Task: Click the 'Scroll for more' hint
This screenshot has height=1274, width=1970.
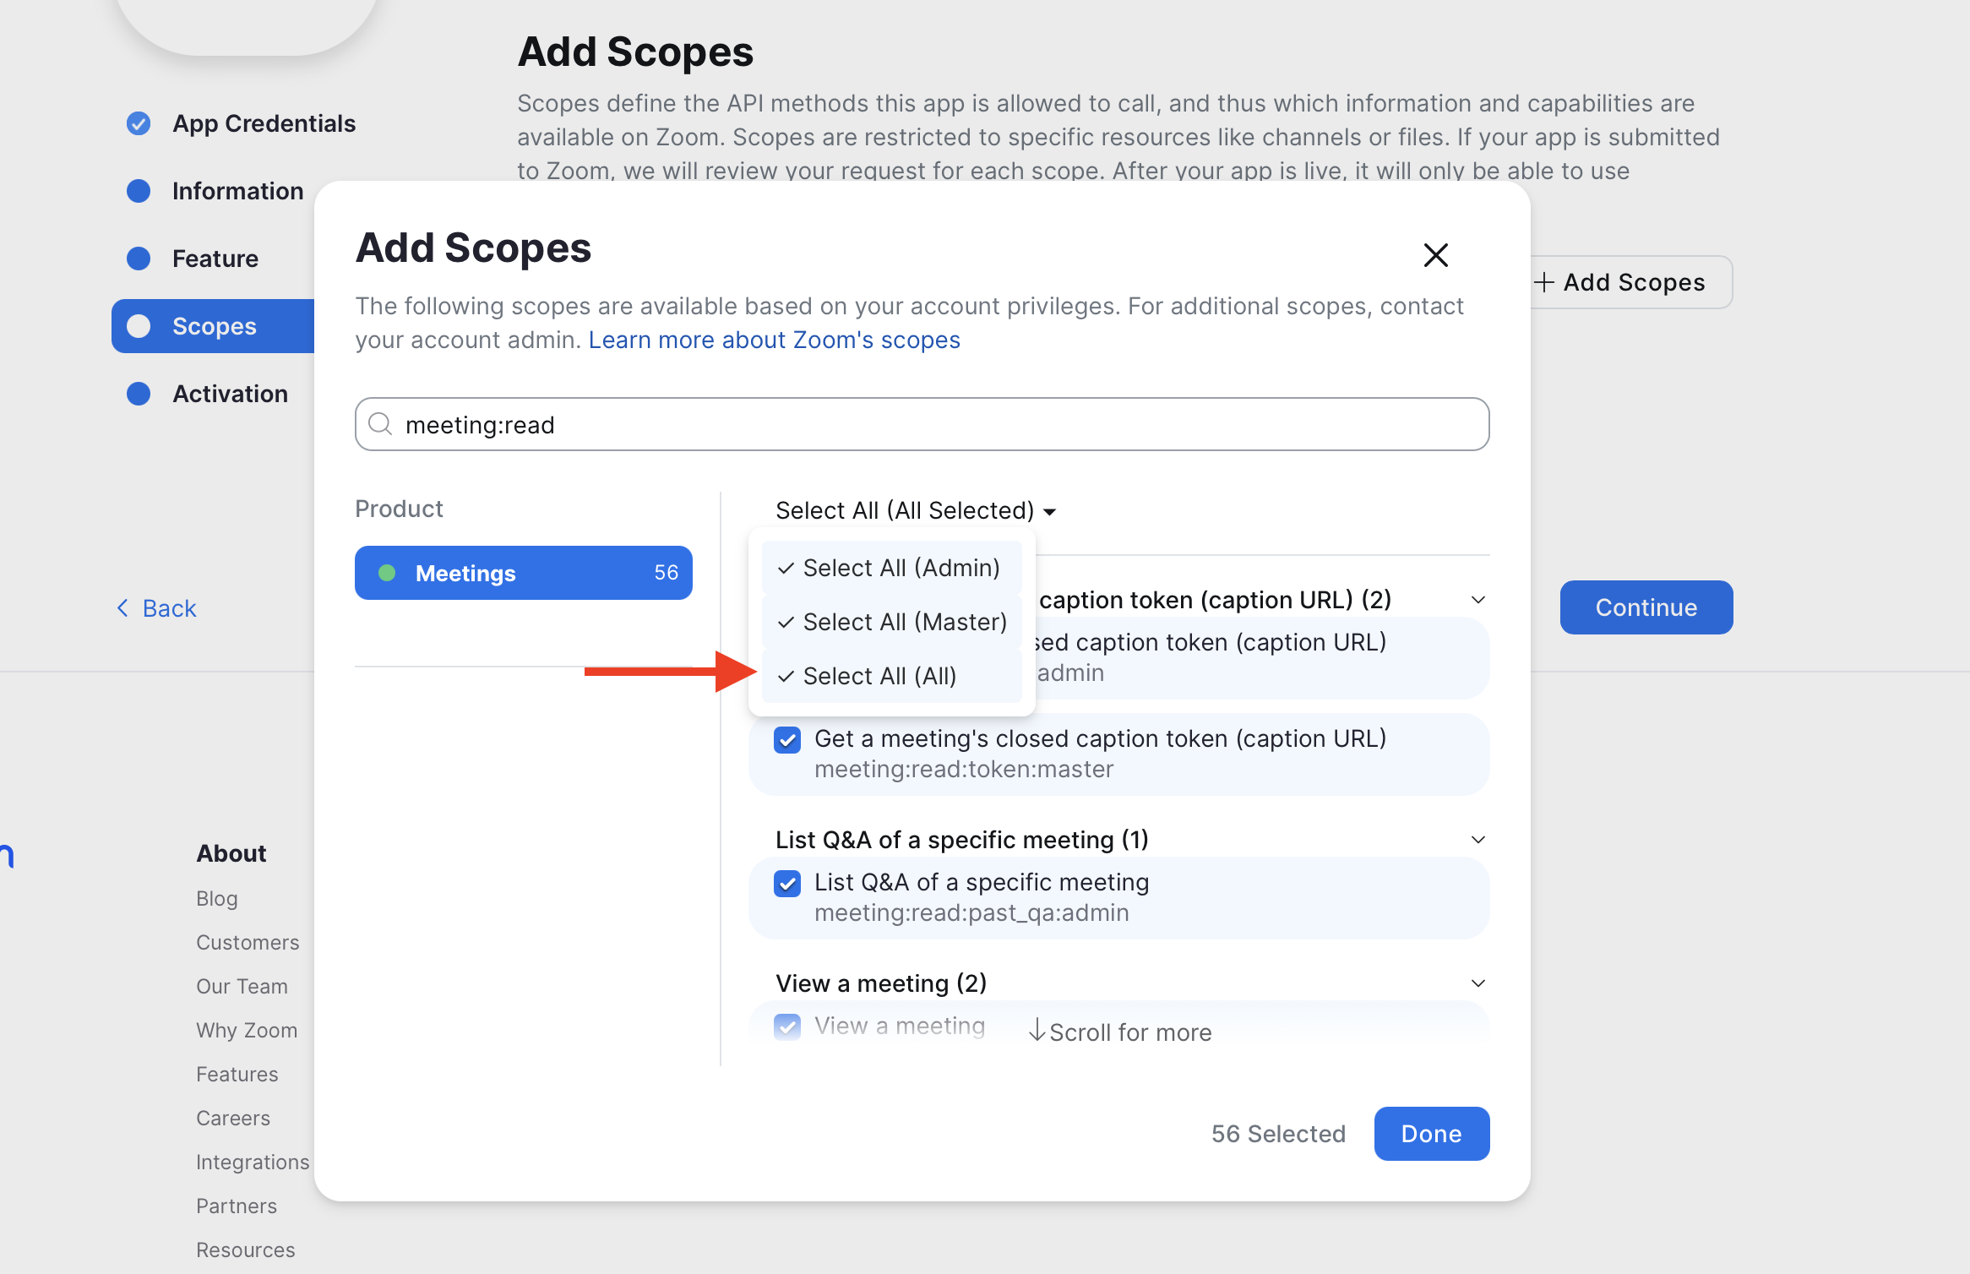Action: tap(1120, 1032)
